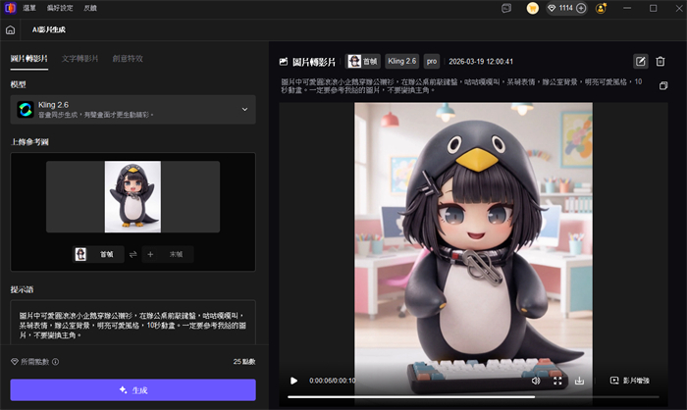687x410 pixels.
Task: Switch to the 文字轉影片 tab
Action: click(79, 59)
